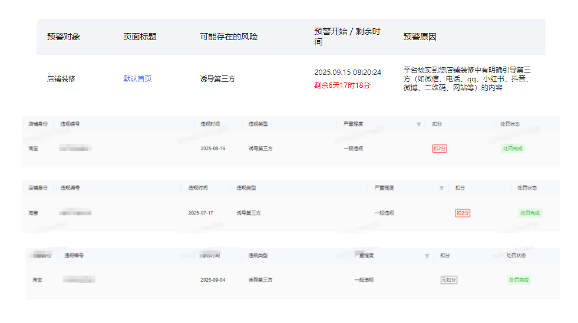Click the blurred 违规编号 in the 2025-08-16 row
Viewport: 578px width, 323px height.
tap(75, 149)
